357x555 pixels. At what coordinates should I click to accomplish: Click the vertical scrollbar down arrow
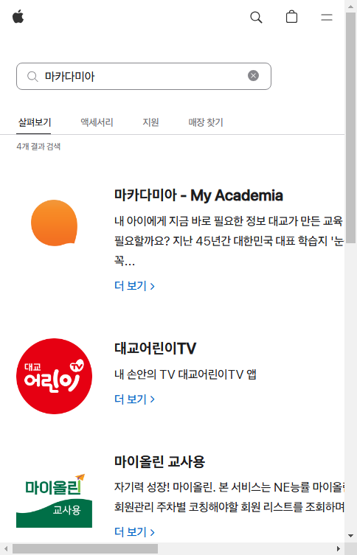(350, 536)
